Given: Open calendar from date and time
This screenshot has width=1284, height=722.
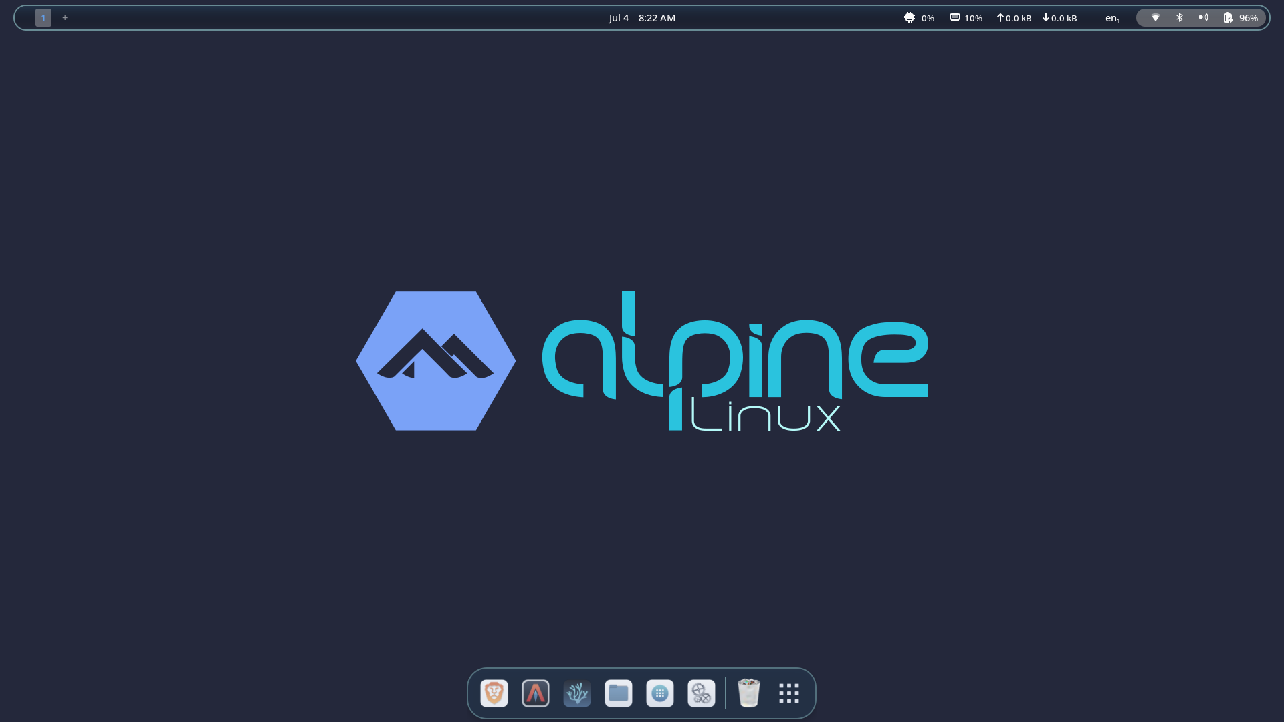Looking at the screenshot, I should point(642,18).
